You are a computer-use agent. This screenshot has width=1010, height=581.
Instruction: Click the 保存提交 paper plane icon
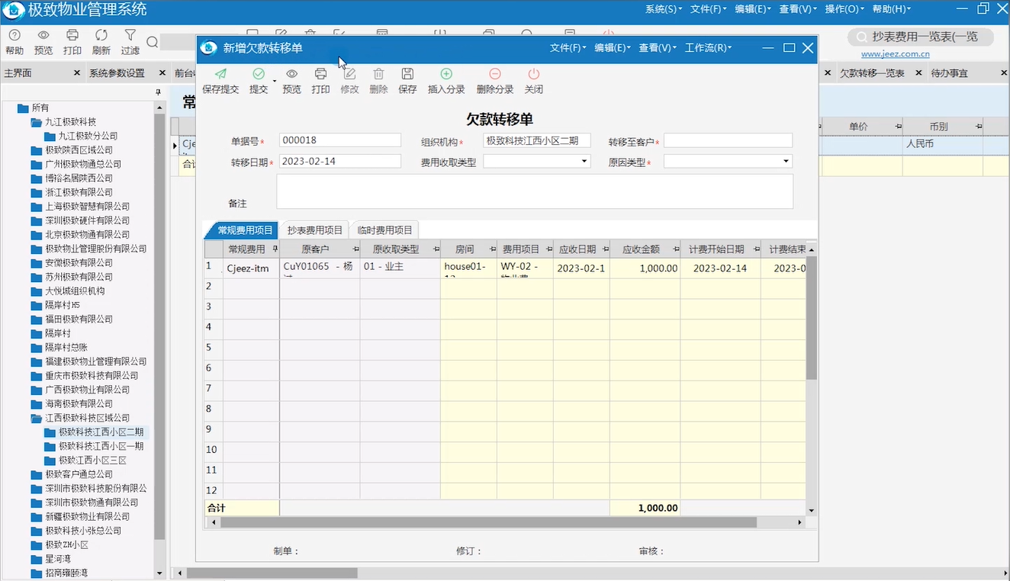[x=220, y=74]
